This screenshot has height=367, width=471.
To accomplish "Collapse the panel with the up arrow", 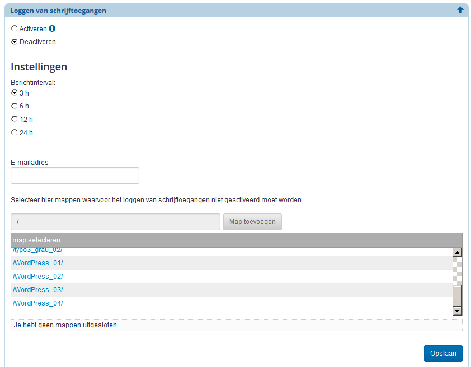I will pos(460,9).
